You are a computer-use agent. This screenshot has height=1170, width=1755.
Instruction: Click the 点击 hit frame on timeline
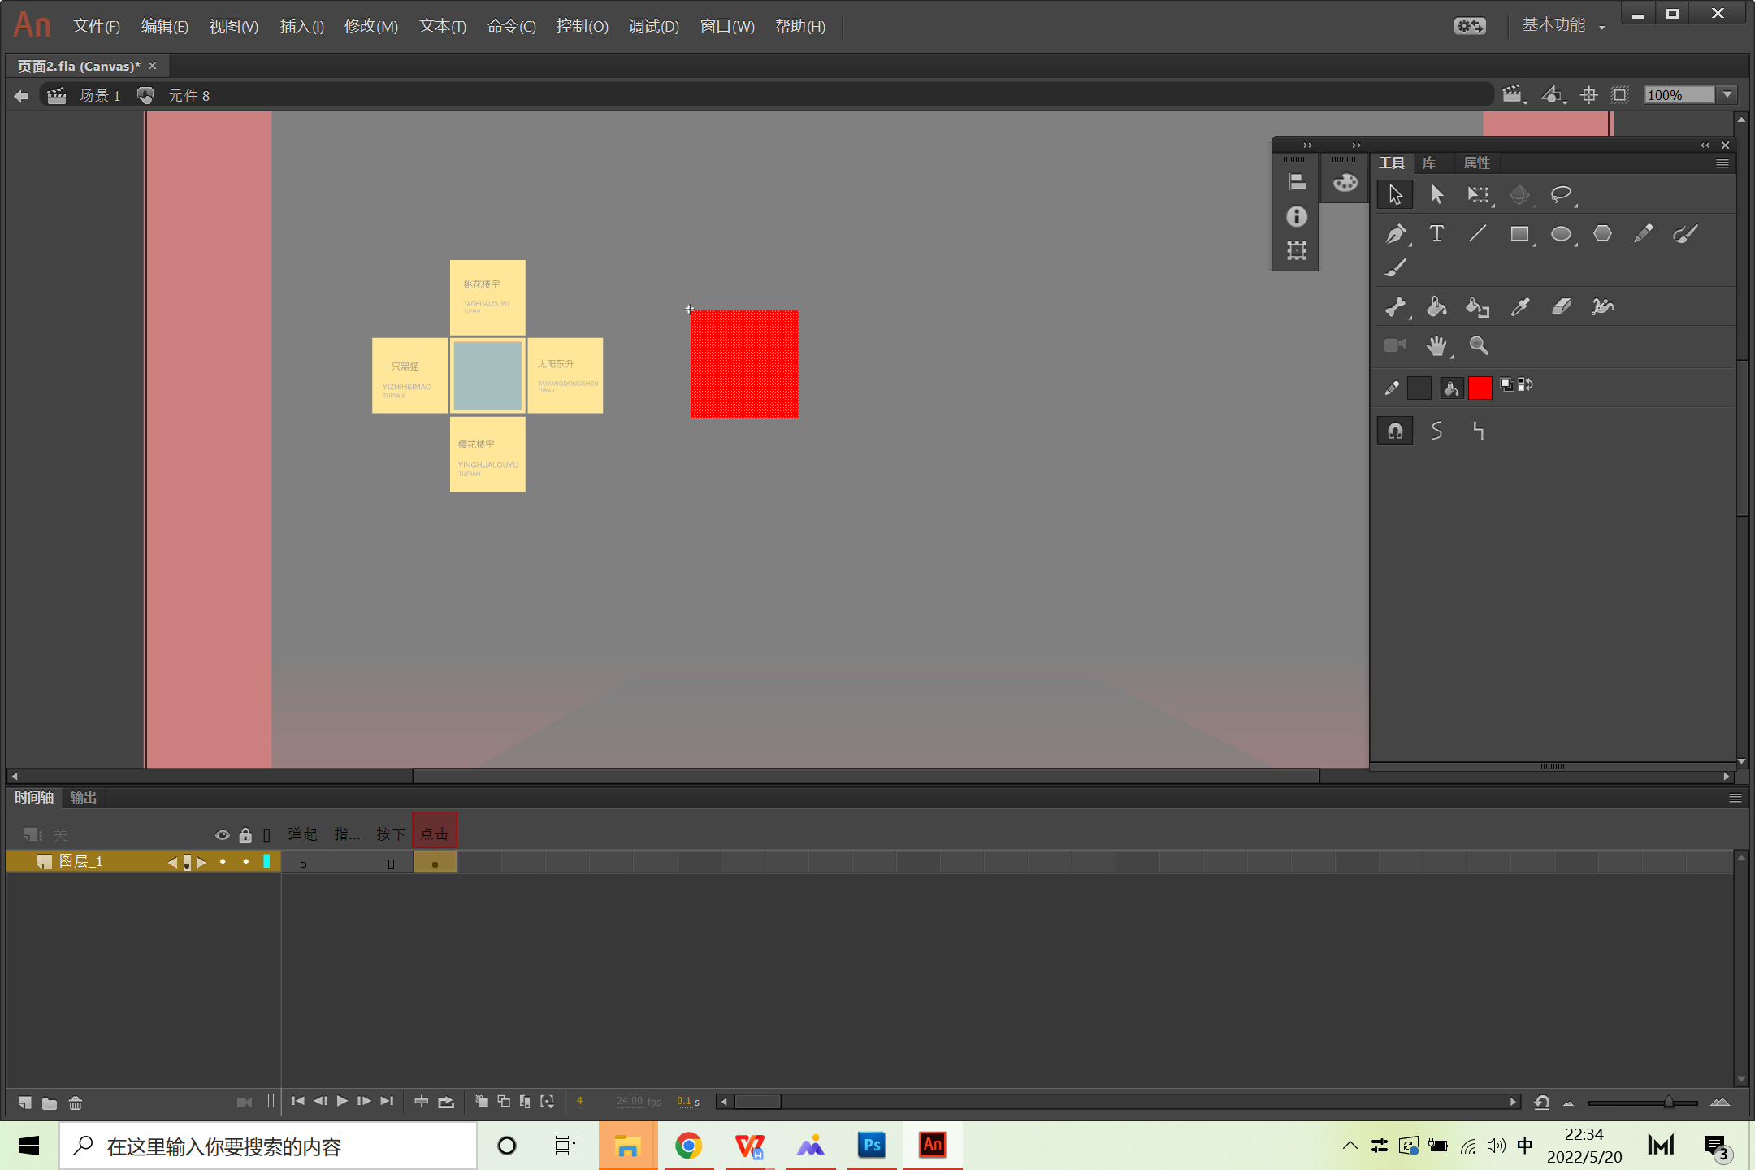coord(435,864)
